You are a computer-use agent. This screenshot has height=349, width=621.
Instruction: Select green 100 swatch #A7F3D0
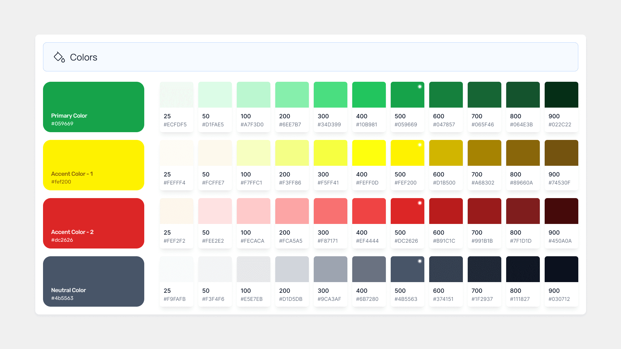(253, 95)
